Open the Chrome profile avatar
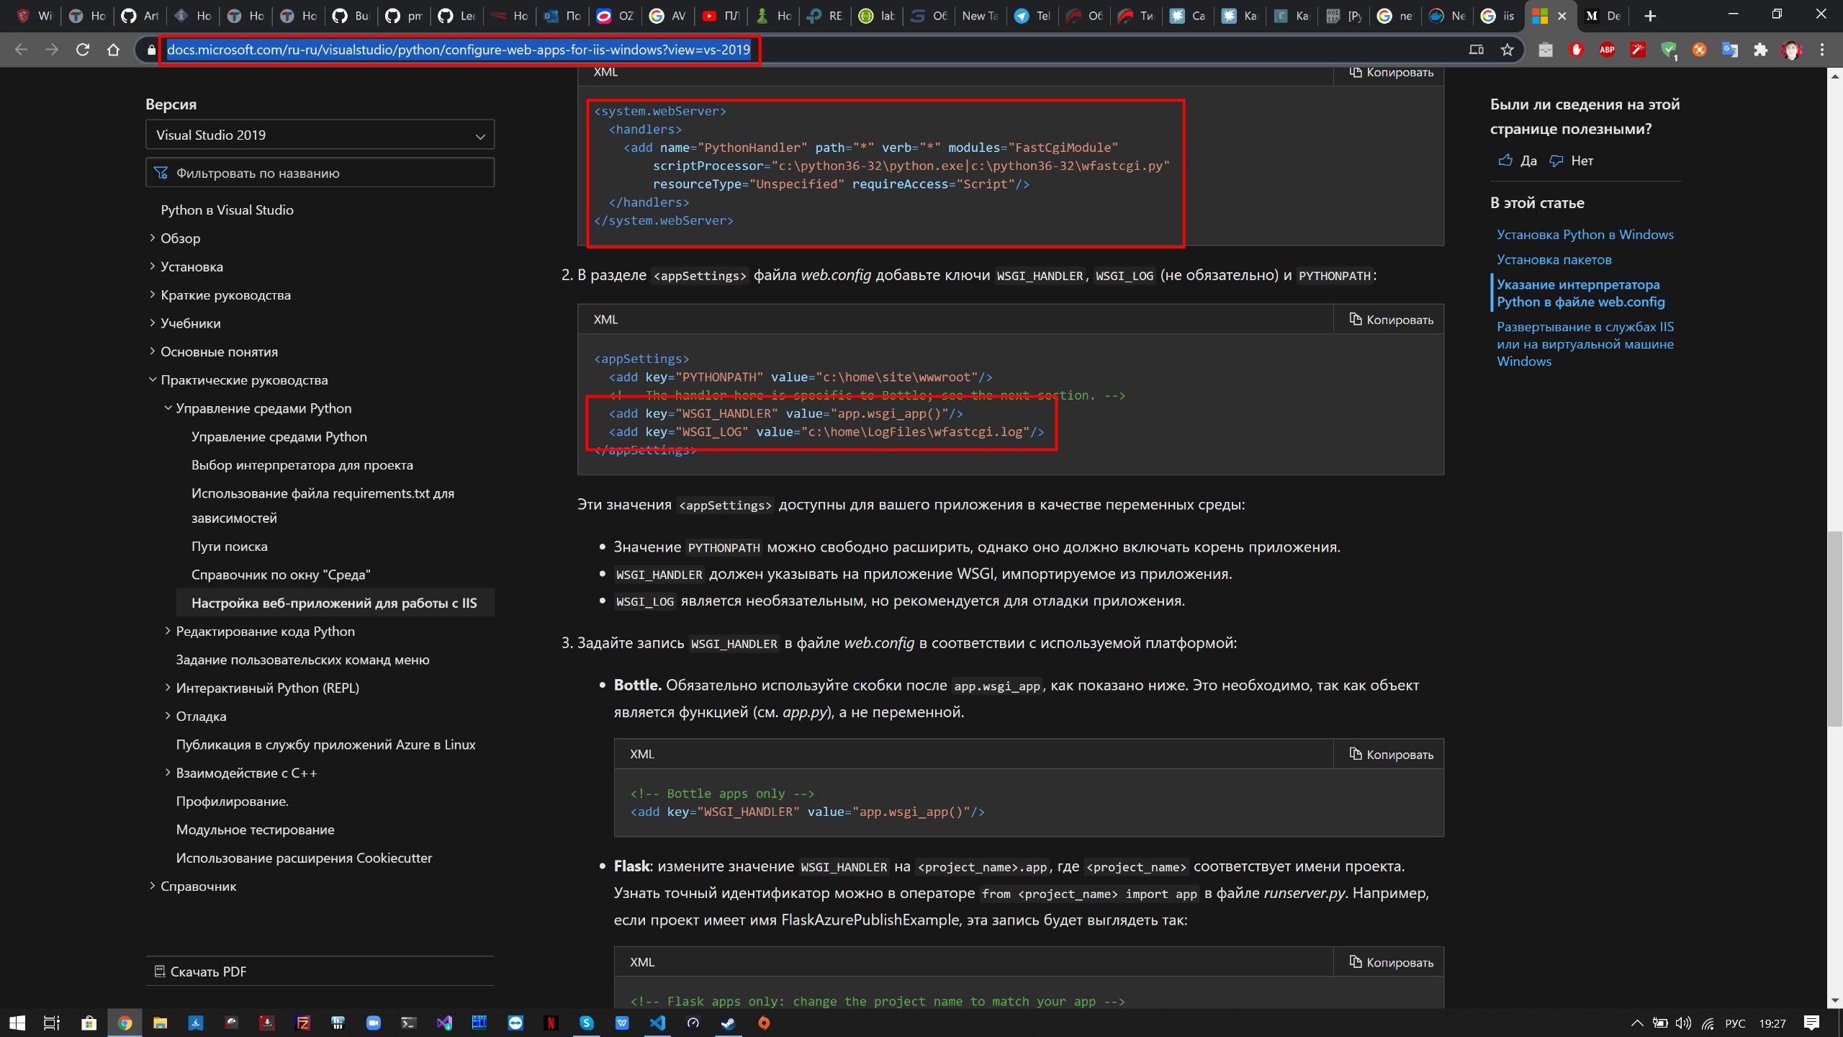1843x1037 pixels. pyautogui.click(x=1791, y=50)
